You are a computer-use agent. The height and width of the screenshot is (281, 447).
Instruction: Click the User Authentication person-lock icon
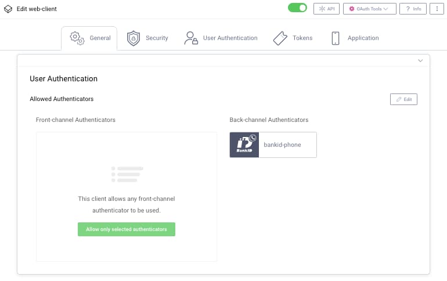[190, 38]
